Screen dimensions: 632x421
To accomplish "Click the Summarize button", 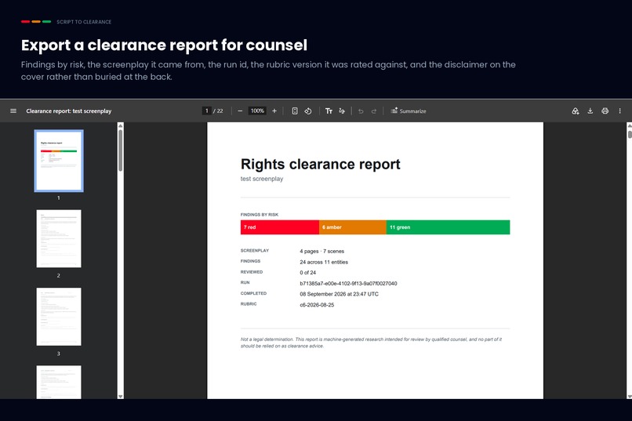I will 409,111.
